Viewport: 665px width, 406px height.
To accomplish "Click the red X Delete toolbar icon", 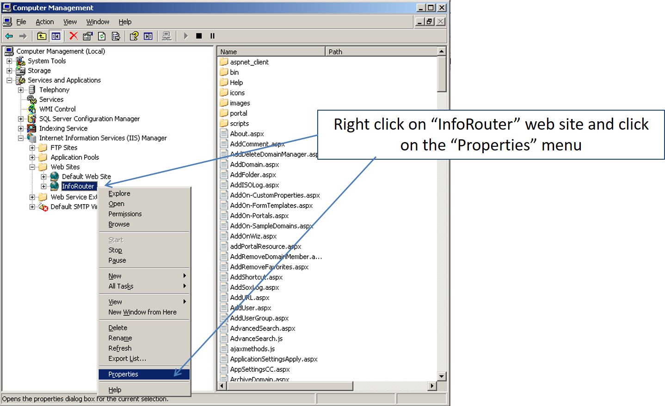I will [74, 36].
